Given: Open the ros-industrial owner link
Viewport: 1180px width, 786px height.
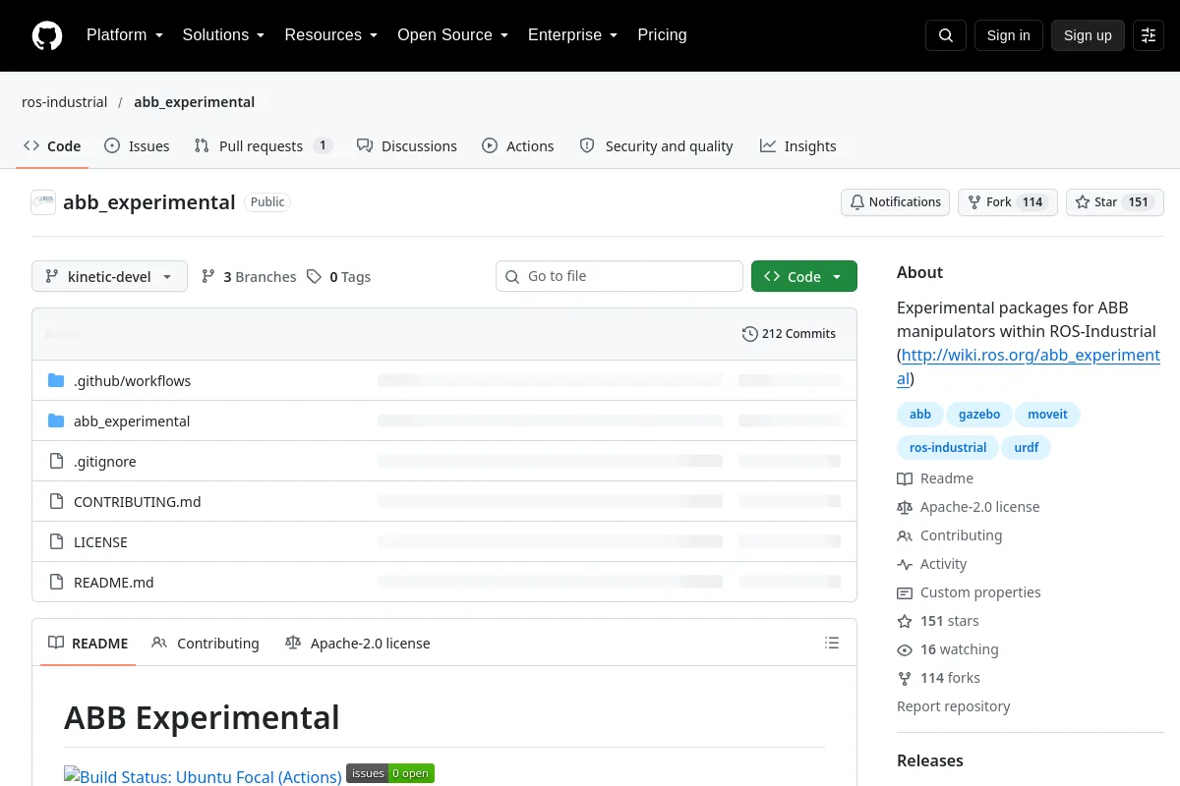Looking at the screenshot, I should pyautogui.click(x=64, y=102).
